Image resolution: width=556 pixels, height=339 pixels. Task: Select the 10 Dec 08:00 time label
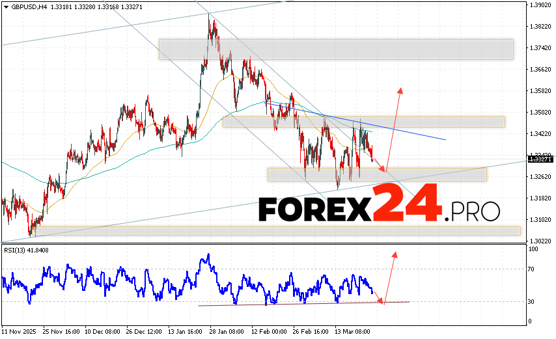(x=102, y=332)
